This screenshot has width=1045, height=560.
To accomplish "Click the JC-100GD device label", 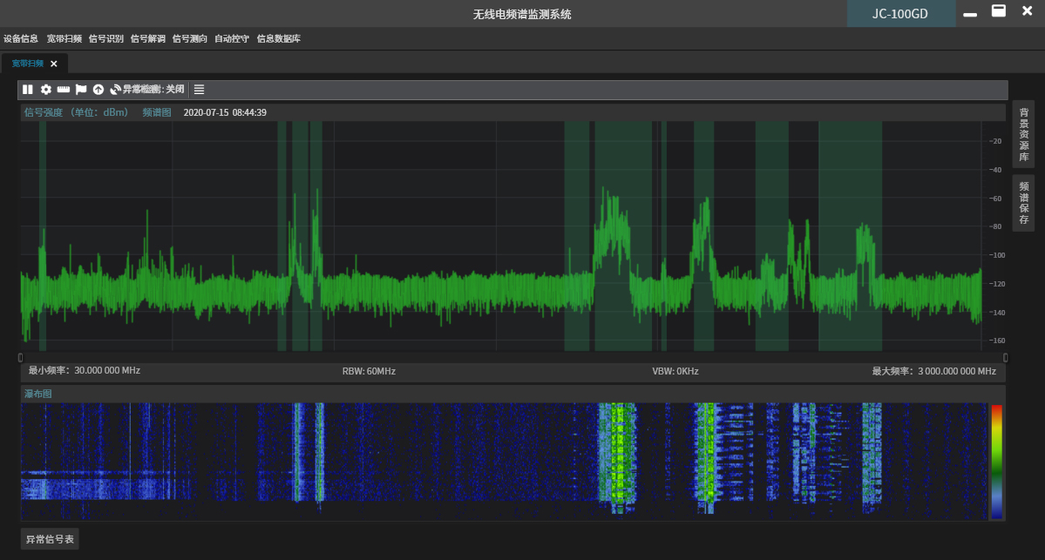I will point(900,14).
